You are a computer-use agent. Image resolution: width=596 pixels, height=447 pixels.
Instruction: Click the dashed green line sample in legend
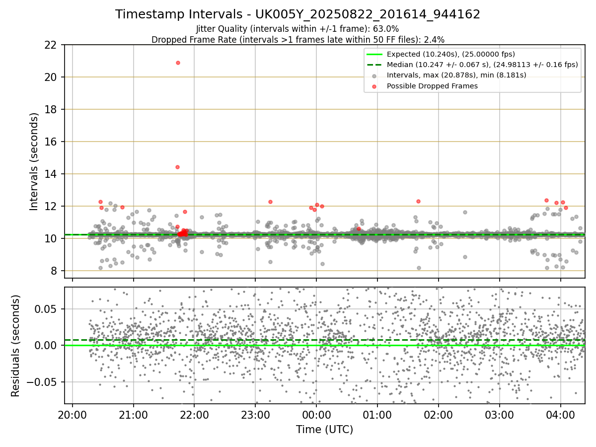click(374, 65)
